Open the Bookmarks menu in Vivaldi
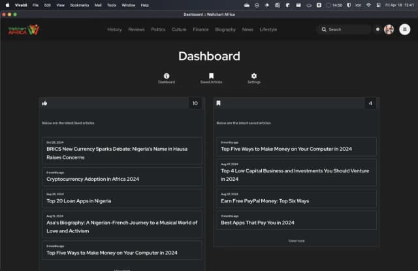This screenshot has width=418, height=271. tap(80, 5)
